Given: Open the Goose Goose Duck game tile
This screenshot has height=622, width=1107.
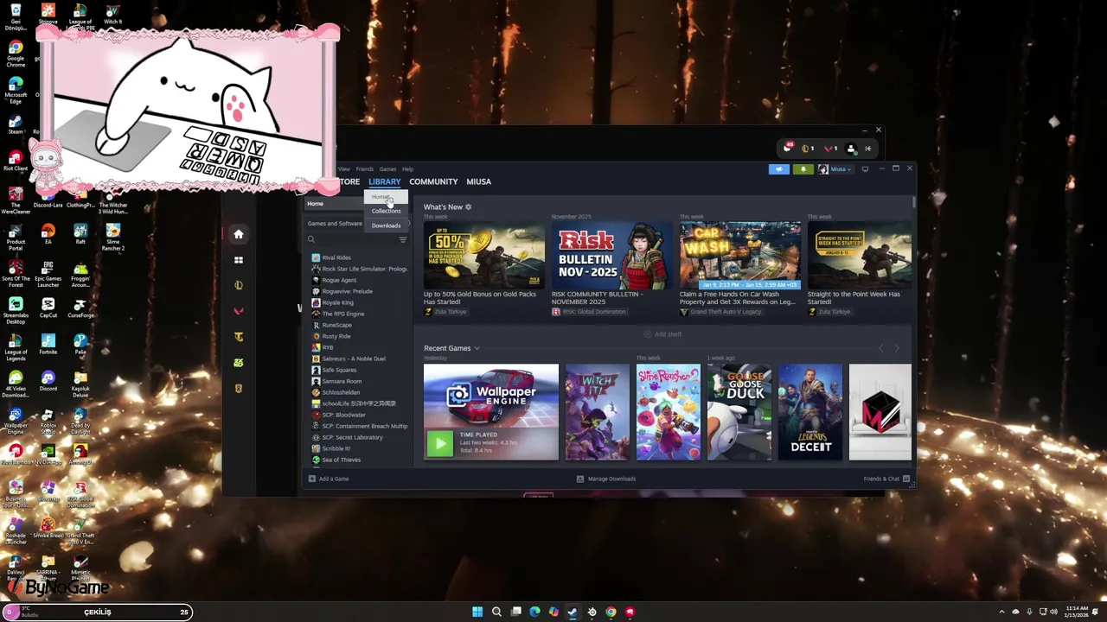Looking at the screenshot, I should (739, 412).
